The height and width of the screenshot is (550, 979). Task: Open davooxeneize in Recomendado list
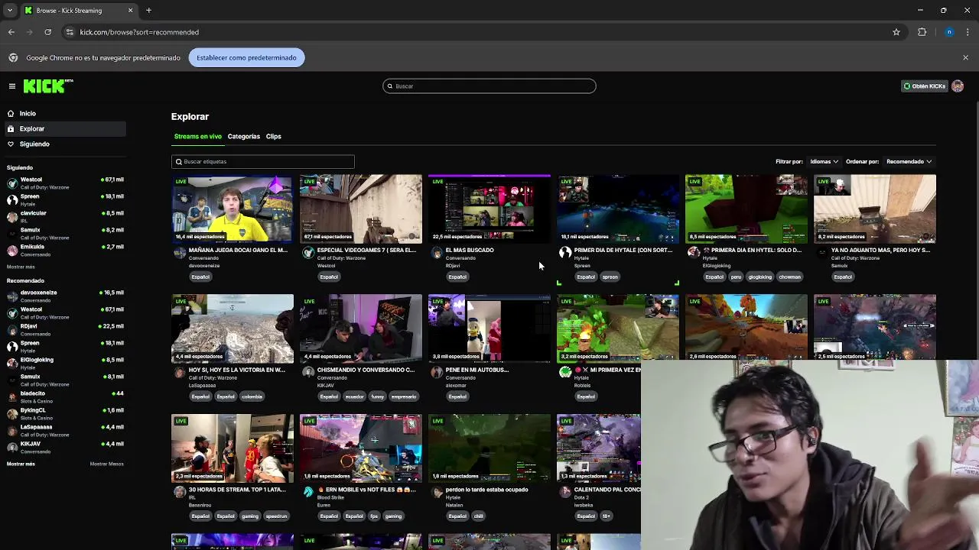pos(65,296)
